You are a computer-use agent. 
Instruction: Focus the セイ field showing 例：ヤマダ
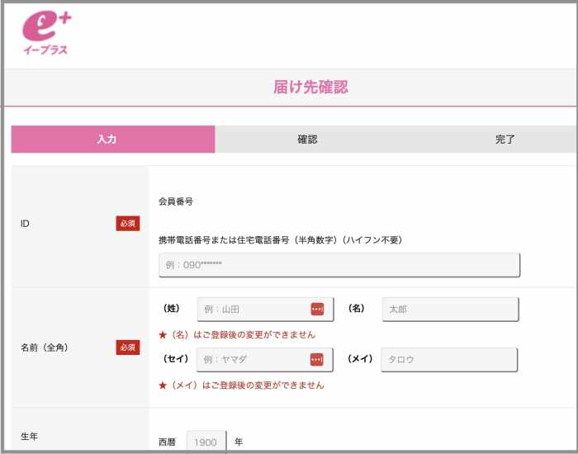(x=265, y=360)
